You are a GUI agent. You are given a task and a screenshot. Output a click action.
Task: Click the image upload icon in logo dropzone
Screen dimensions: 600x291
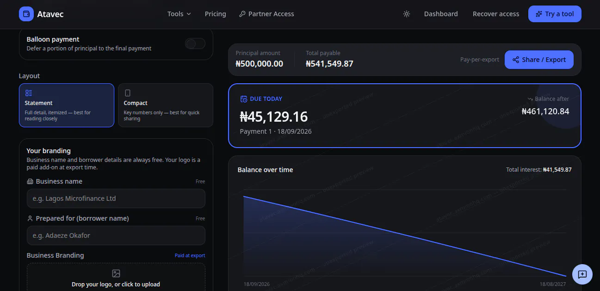[116, 273]
